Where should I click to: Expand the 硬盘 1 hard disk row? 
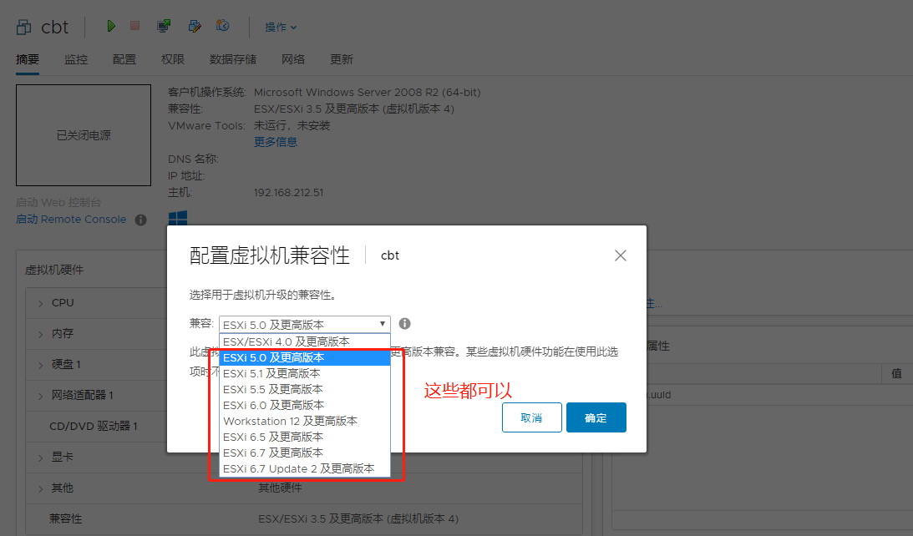pos(41,365)
